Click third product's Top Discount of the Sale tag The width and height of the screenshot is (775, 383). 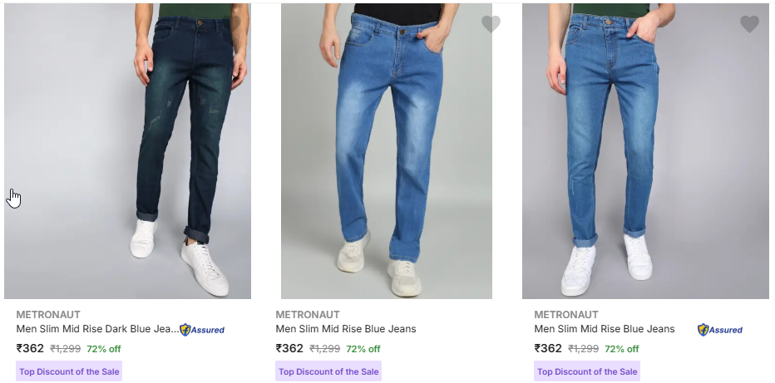tap(587, 371)
